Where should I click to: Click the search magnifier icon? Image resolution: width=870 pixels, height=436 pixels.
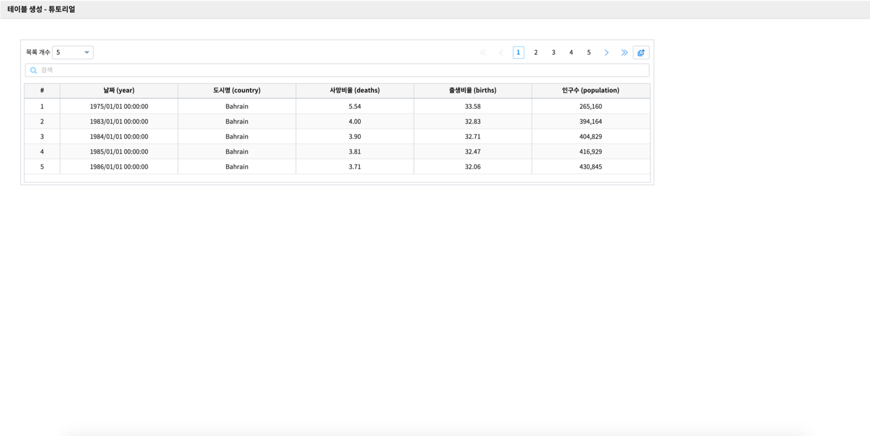33,71
